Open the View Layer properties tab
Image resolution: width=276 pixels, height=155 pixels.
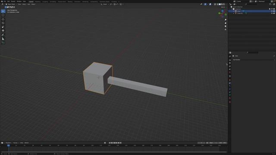tap(230, 66)
